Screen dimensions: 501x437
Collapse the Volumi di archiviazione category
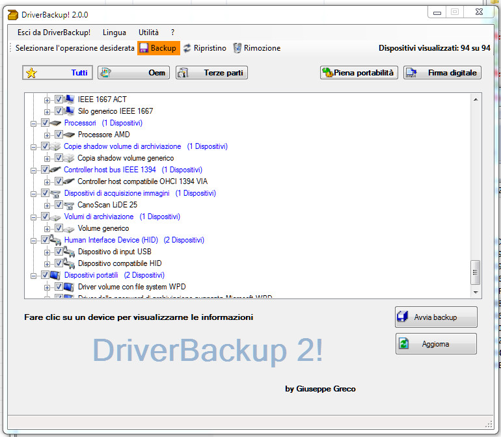(x=34, y=217)
